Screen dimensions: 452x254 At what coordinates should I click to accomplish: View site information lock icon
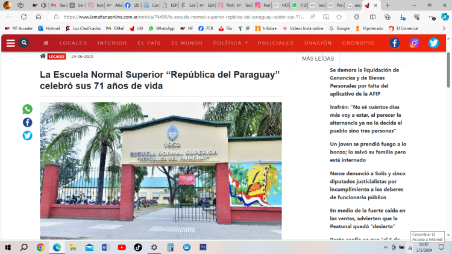pos(57,17)
